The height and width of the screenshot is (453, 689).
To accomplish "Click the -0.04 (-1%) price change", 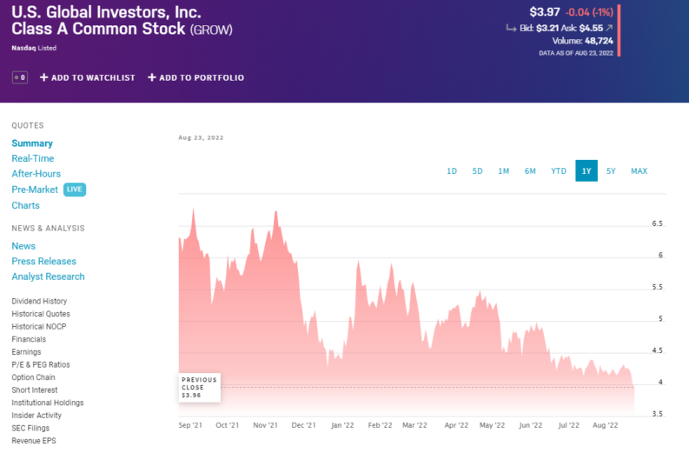I will tap(589, 12).
